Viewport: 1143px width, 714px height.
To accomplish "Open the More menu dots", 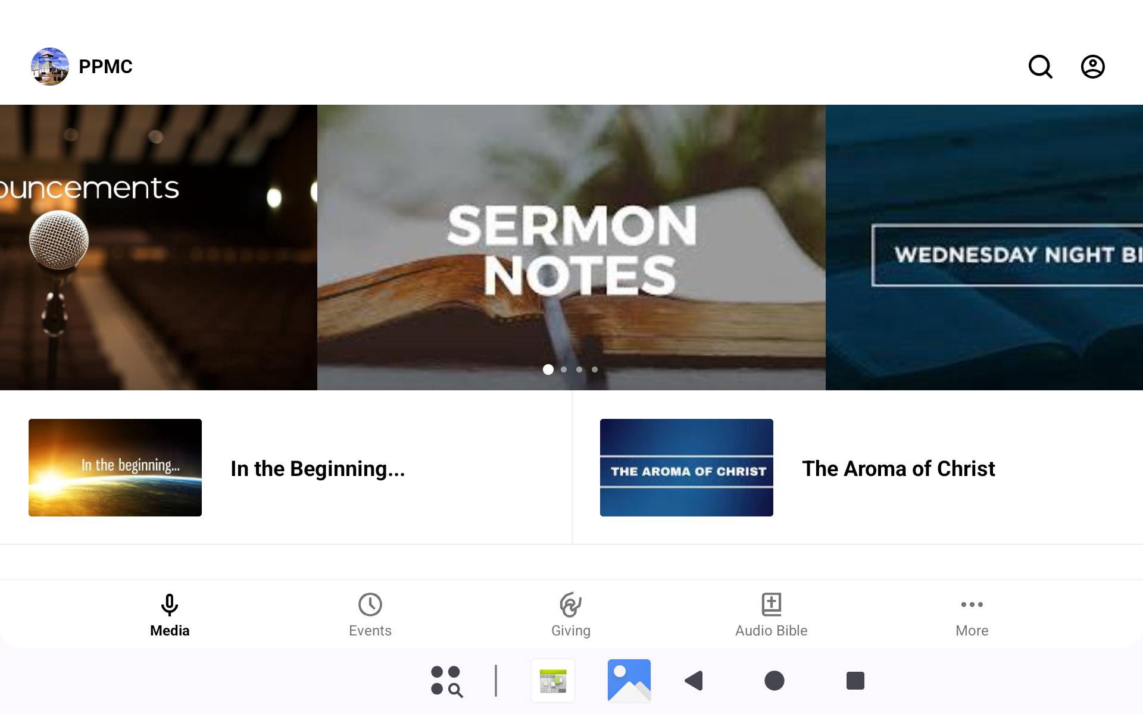I will click(972, 615).
